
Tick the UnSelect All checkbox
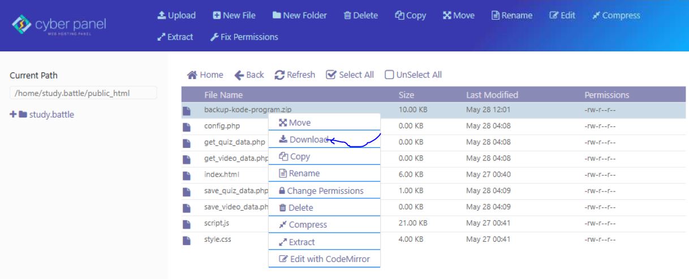[x=389, y=75]
